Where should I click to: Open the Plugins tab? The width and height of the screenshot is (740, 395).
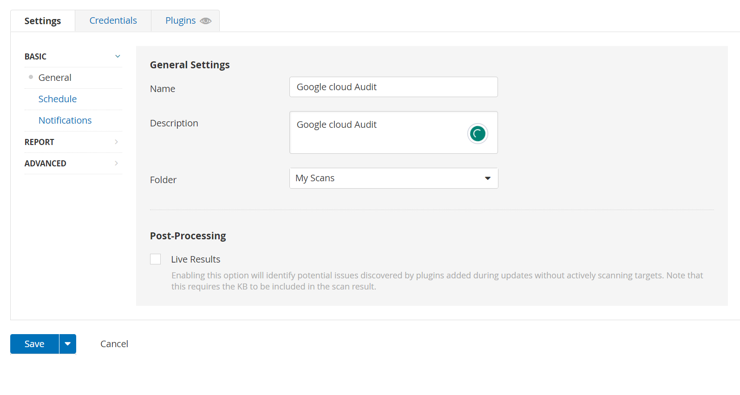[180, 21]
